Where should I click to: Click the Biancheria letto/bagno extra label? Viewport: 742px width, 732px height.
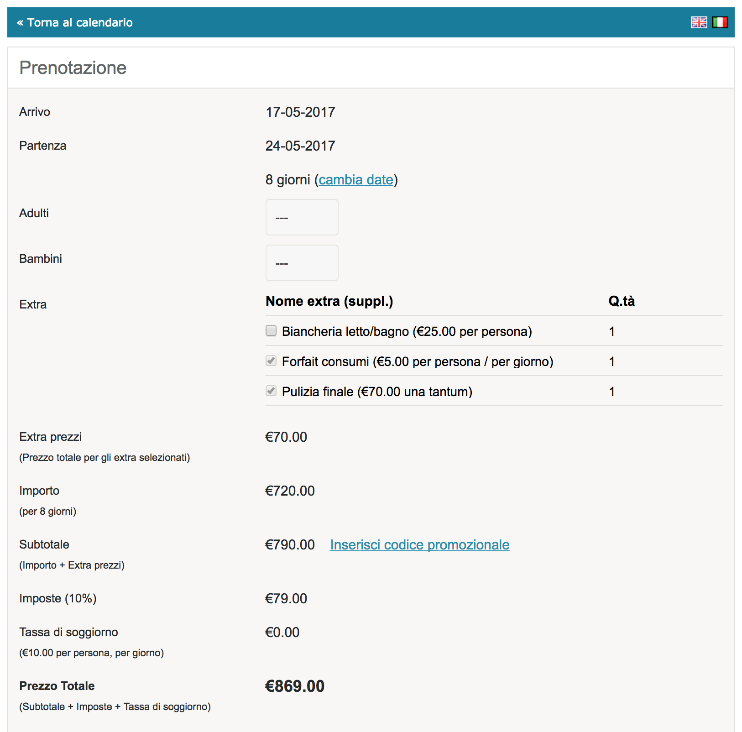coord(407,331)
